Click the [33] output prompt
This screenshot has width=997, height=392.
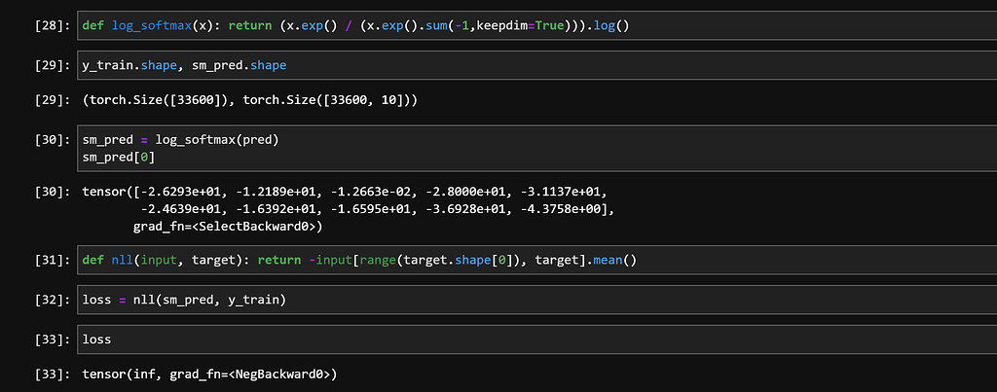click(51, 374)
